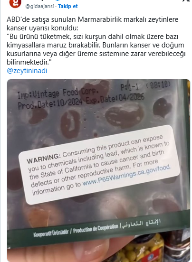Open the red gidaajansi profile avatar
This screenshot has height=262, width=192.
click(15, 3)
